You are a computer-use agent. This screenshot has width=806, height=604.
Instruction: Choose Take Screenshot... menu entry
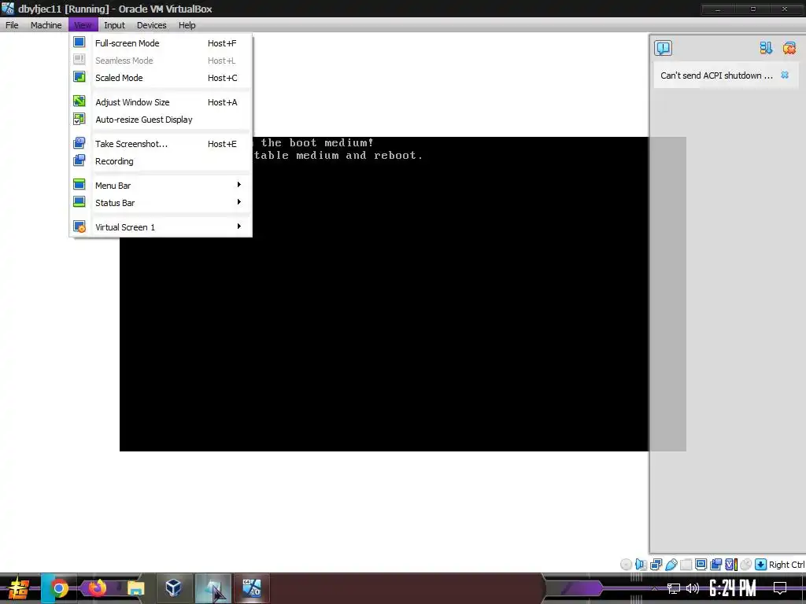tap(161, 144)
